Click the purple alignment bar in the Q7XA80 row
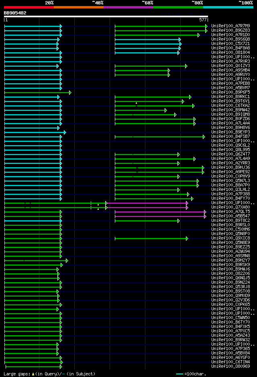This screenshot has width=257, height=377. (x=147, y=207)
